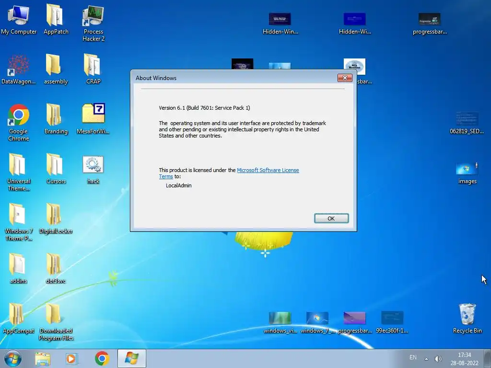The height and width of the screenshot is (368, 491).
Task: Select the AppCompat folder
Action: 19,318
